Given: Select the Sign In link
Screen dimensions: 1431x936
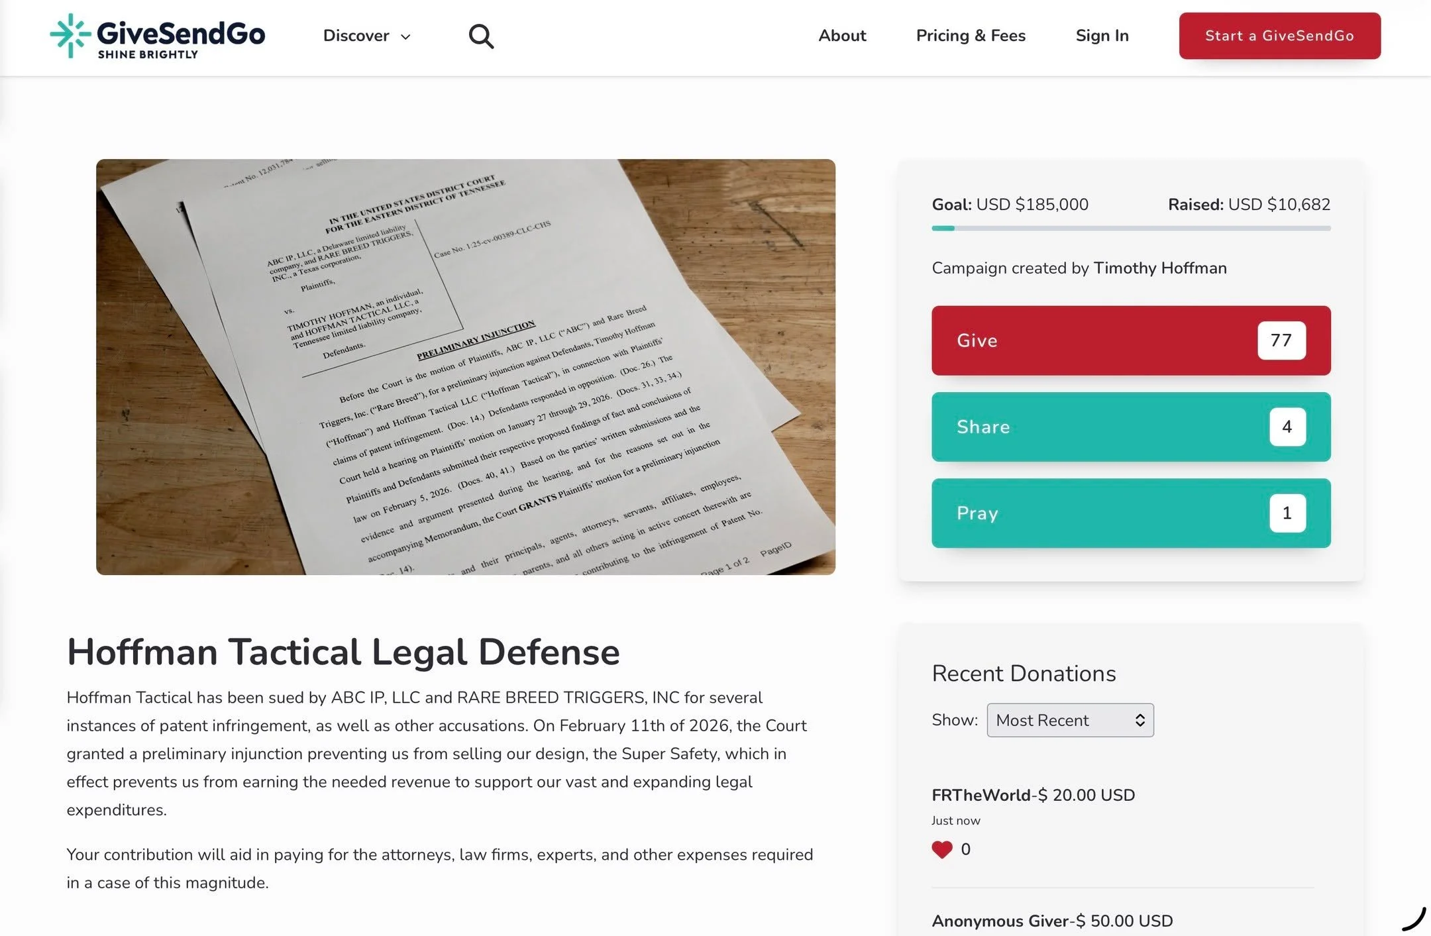Looking at the screenshot, I should [1102, 36].
